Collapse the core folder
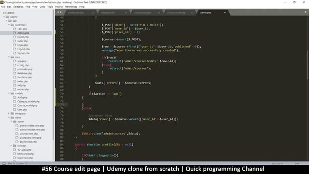The image size is (309, 174). pyautogui.click(x=9, y=57)
